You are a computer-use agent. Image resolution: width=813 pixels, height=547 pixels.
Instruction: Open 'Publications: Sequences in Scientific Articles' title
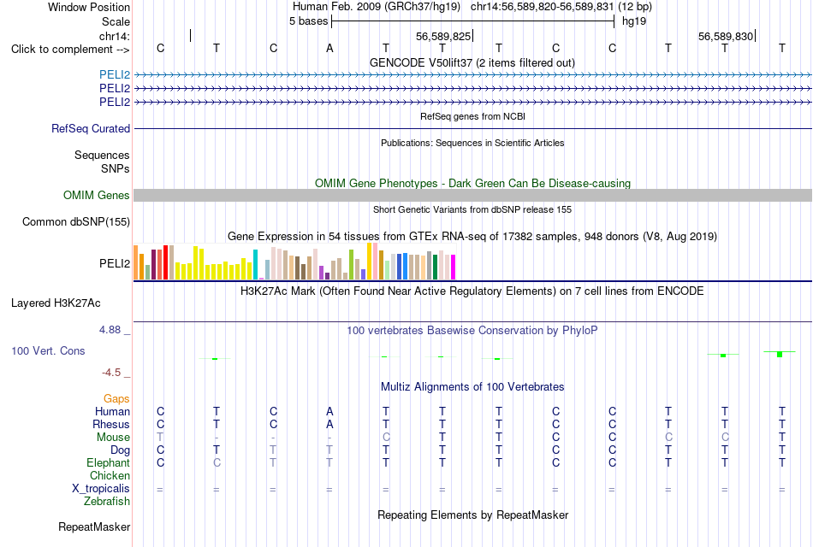(472, 143)
